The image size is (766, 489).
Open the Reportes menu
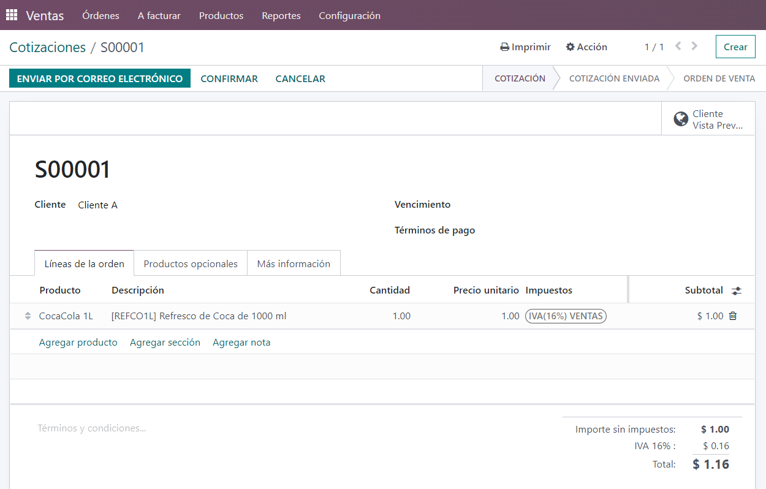pos(281,15)
